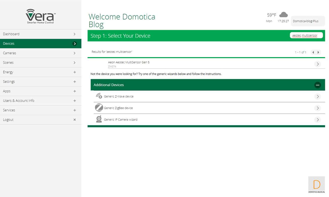
Task: Open the Scenes menu item
Action: click(40, 62)
